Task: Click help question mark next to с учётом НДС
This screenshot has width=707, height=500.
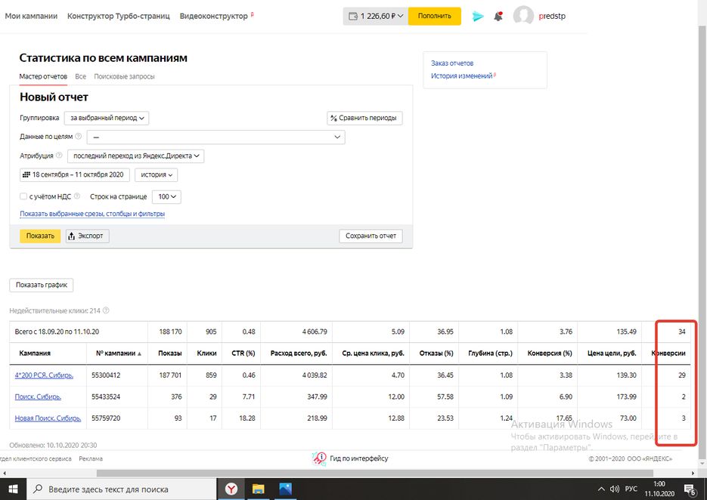Action: point(76,196)
